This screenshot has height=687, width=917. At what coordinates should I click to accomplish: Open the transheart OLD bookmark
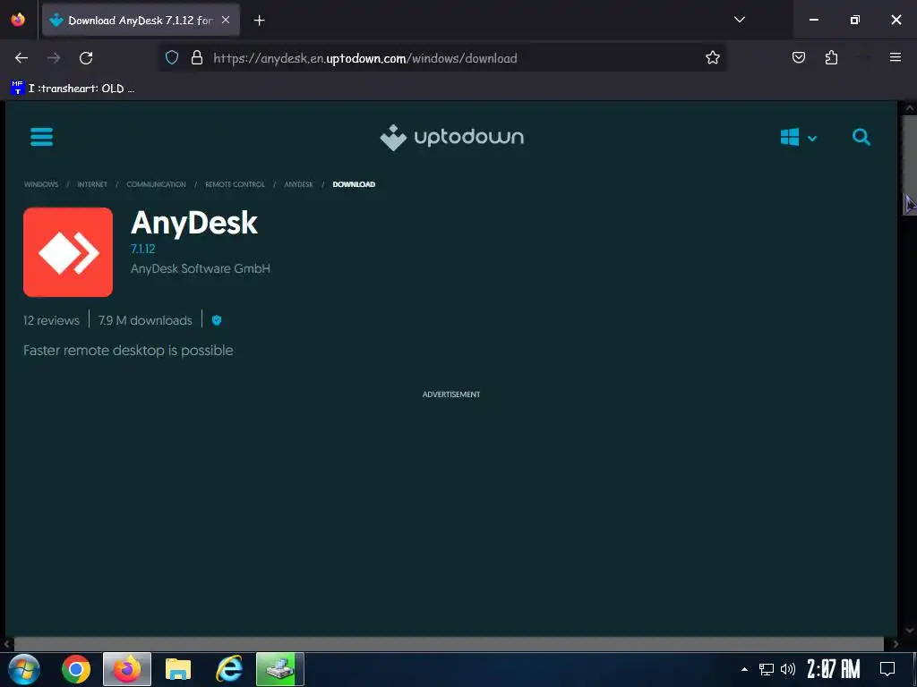point(73,89)
